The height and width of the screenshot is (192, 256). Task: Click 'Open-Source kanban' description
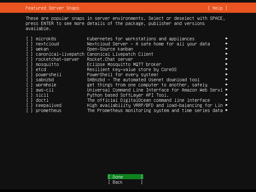click(x=110, y=49)
